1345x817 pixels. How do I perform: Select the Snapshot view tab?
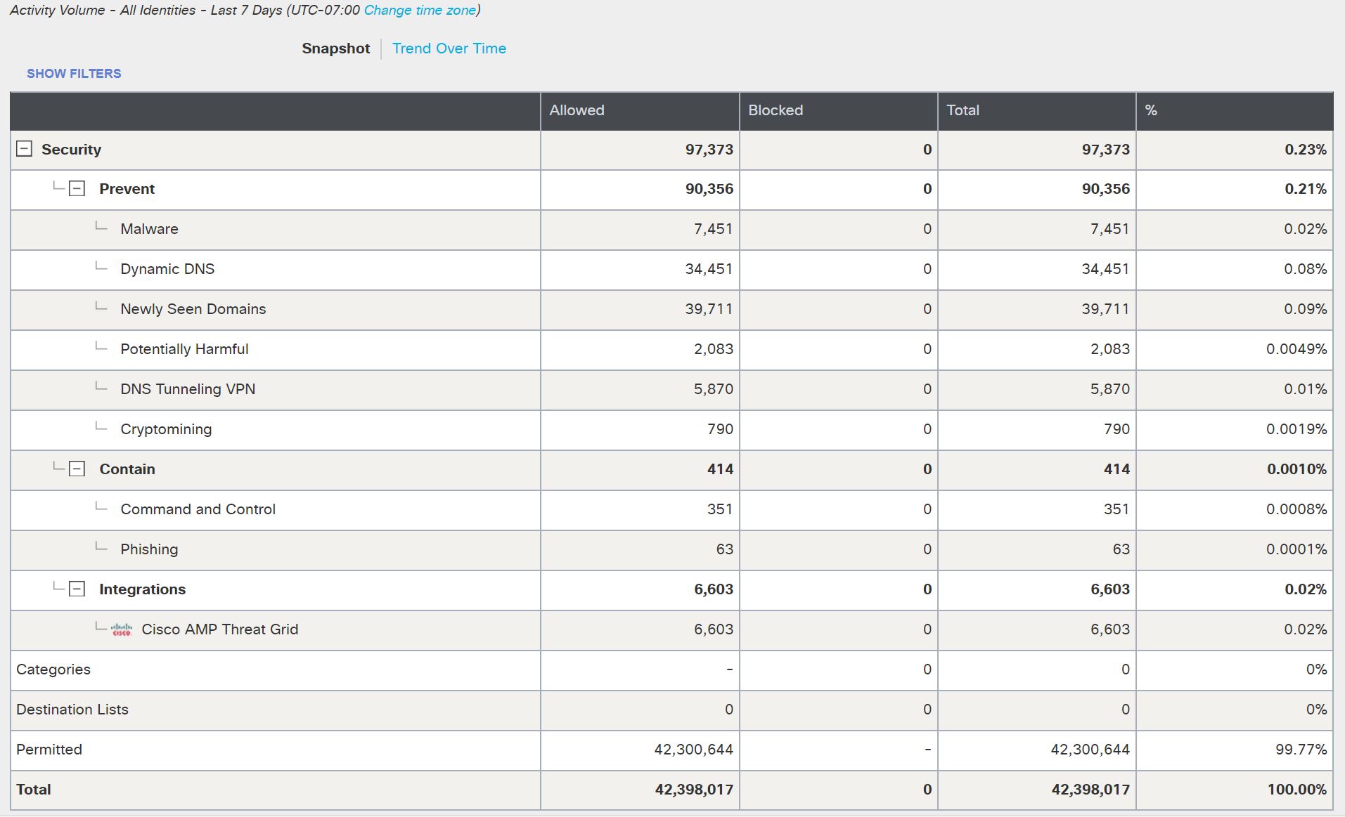coord(335,48)
